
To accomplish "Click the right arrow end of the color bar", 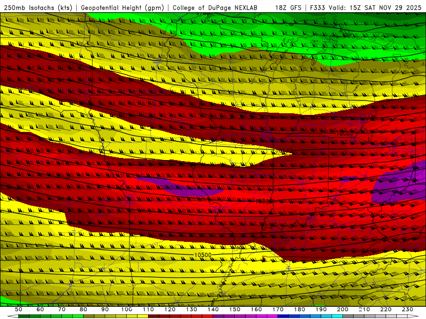I will point(413,316).
